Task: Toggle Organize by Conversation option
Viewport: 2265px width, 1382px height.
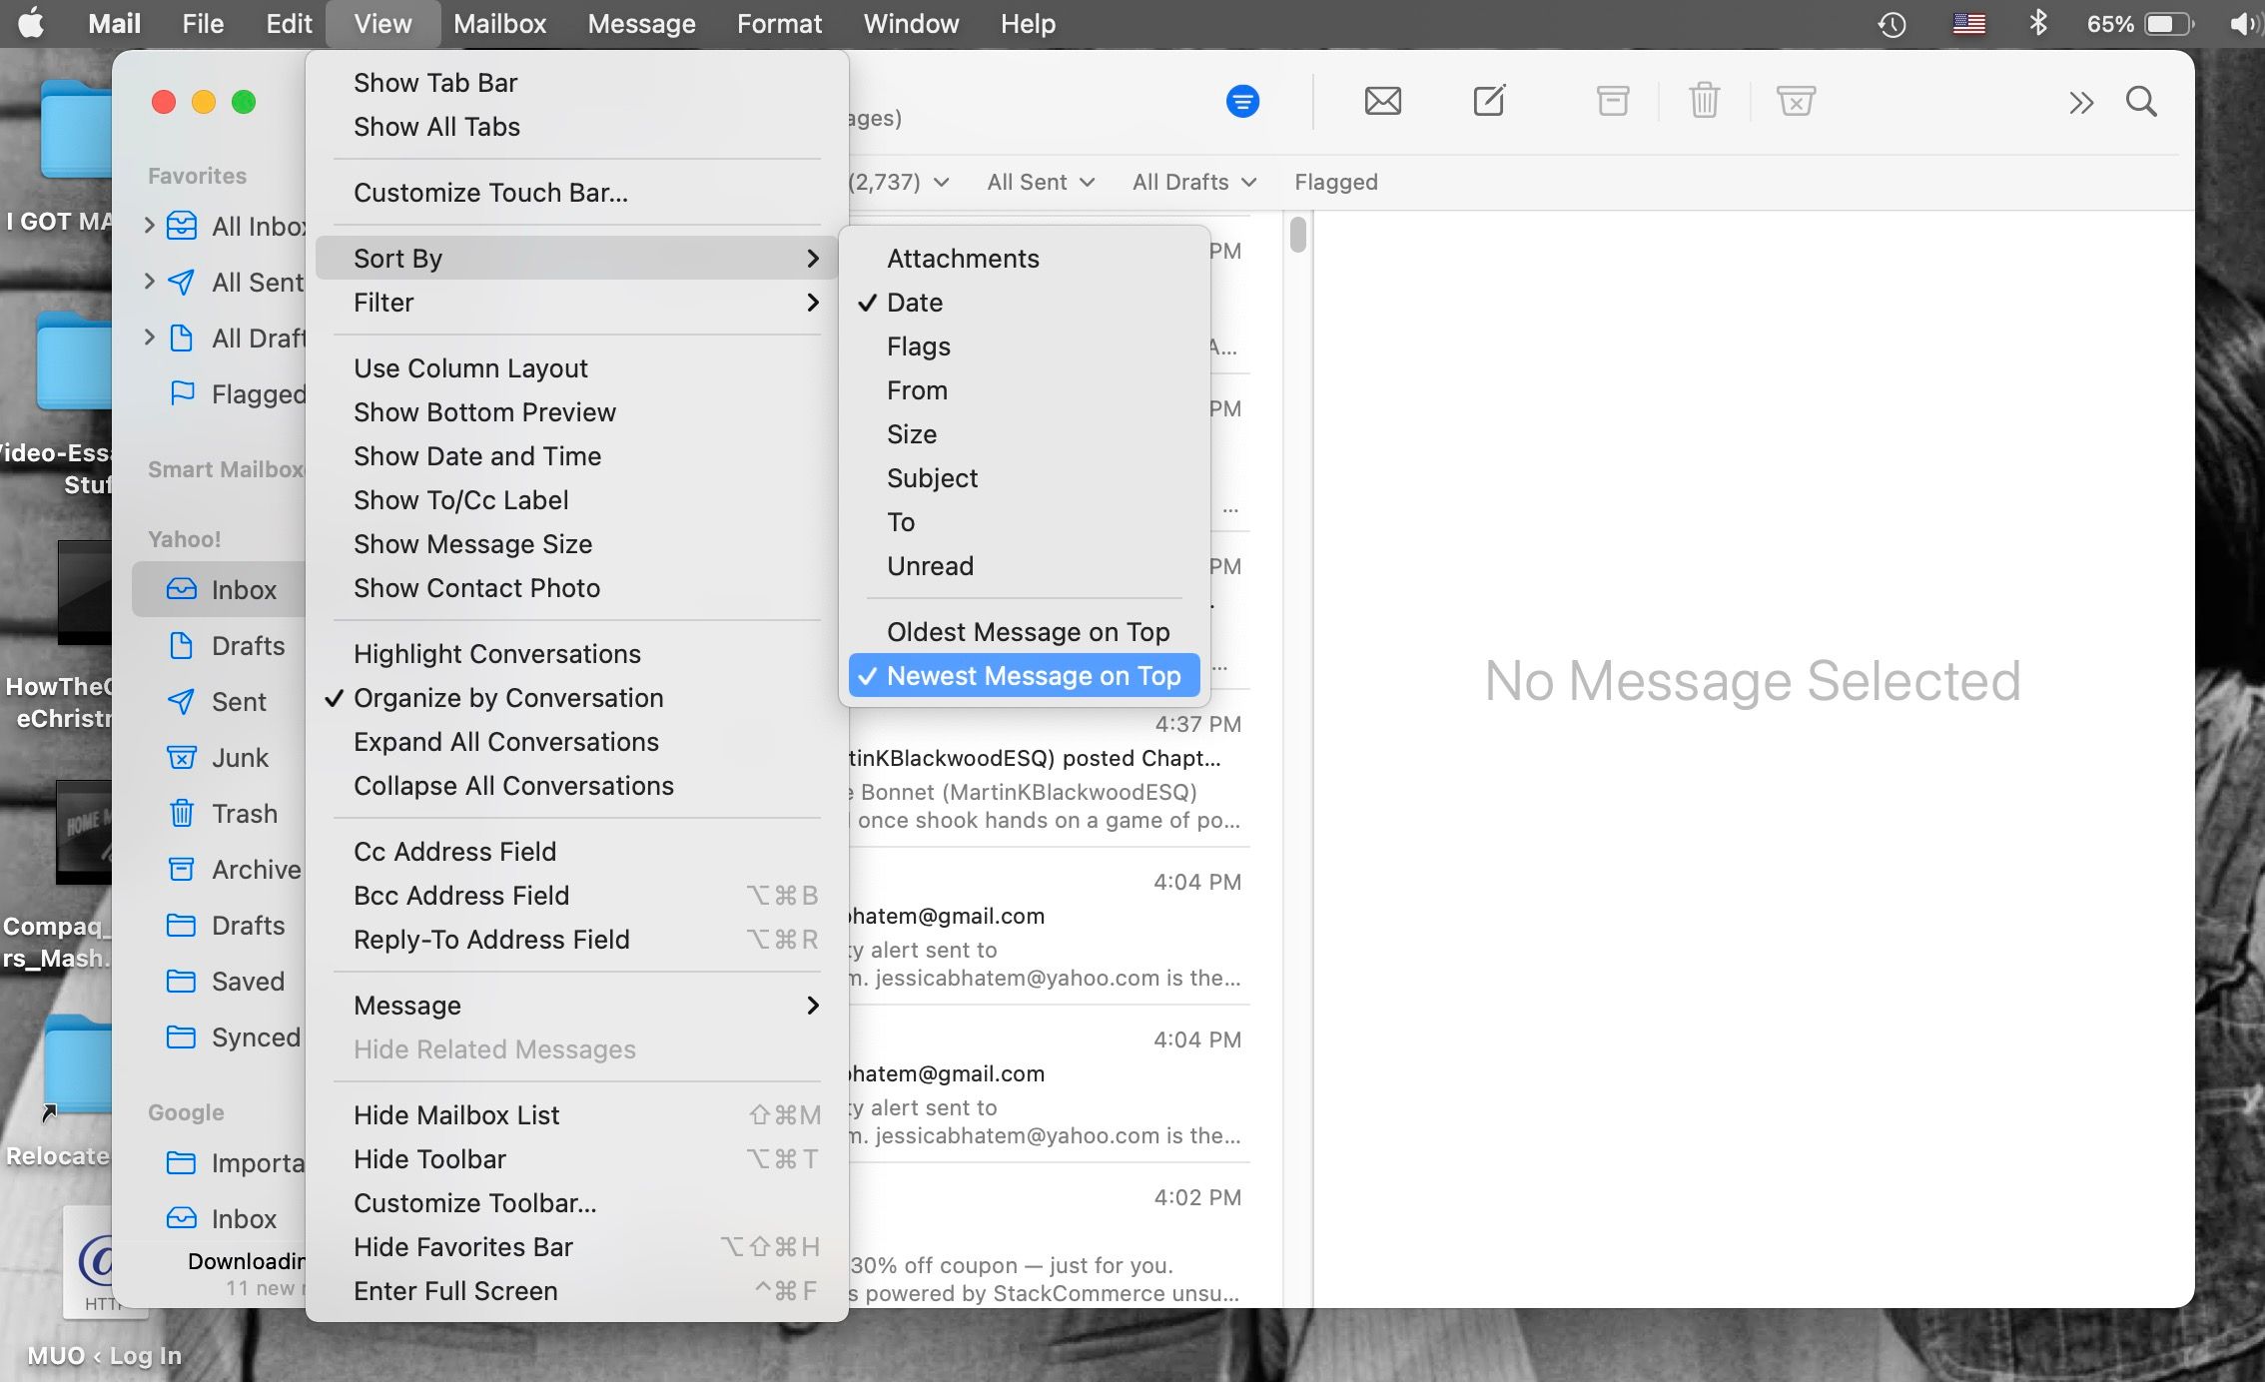Action: point(507,698)
